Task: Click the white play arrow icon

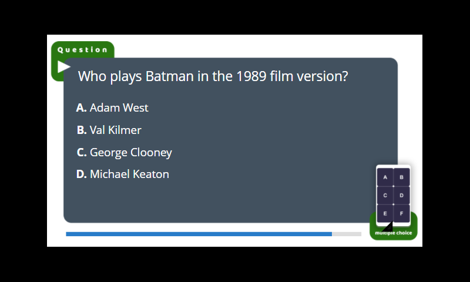Action: [x=63, y=66]
